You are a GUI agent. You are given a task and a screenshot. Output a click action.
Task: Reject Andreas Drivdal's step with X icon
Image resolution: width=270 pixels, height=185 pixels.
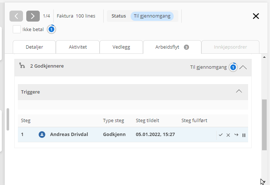point(228,135)
